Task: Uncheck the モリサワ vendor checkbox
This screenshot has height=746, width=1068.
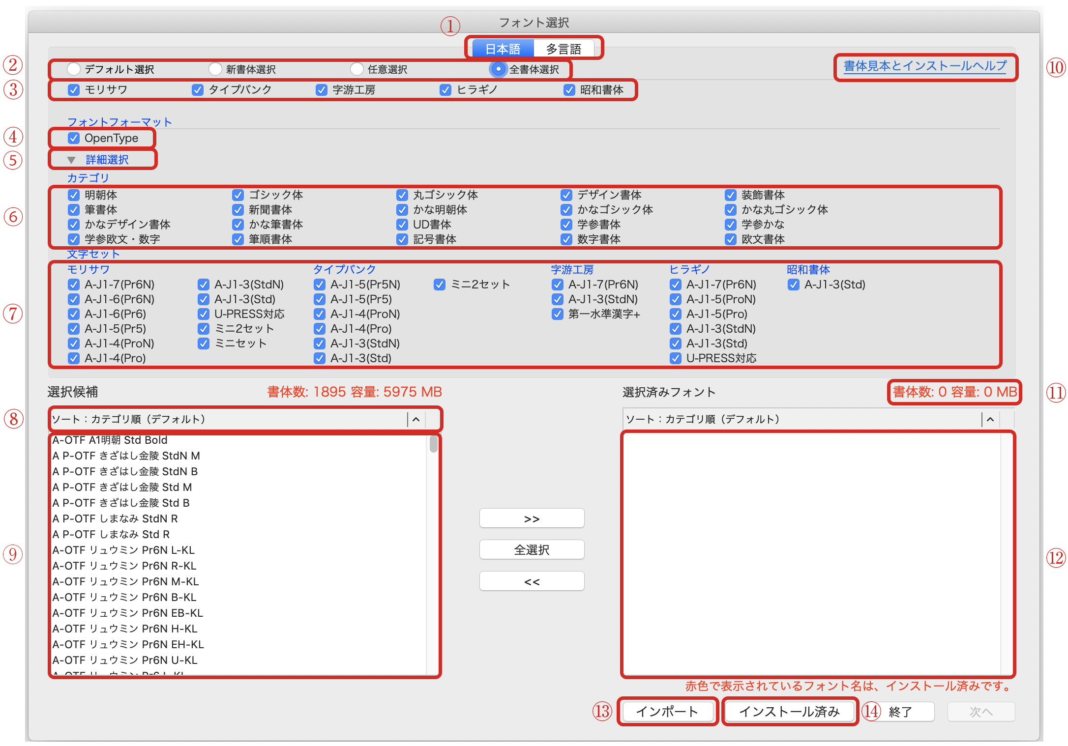Action: [x=74, y=90]
